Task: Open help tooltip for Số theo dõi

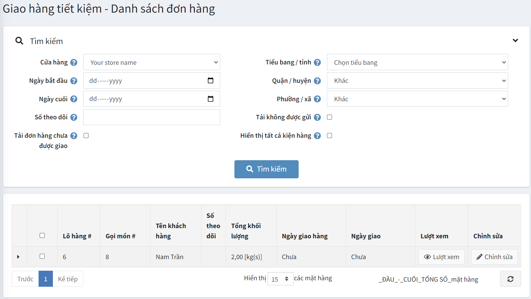Action: point(74,117)
